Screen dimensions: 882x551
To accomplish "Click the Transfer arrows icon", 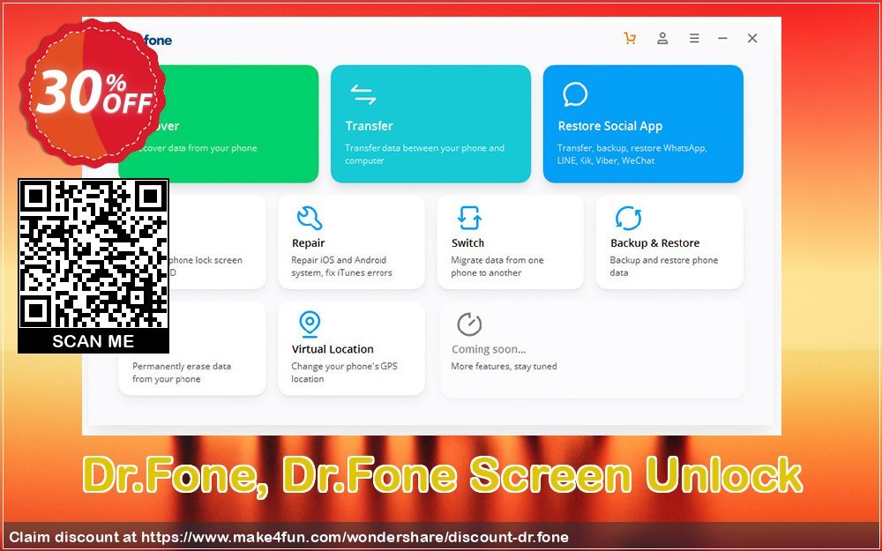I will point(363,94).
